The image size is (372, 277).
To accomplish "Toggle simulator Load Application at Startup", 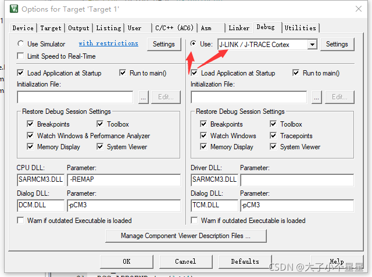I will click(x=21, y=73).
